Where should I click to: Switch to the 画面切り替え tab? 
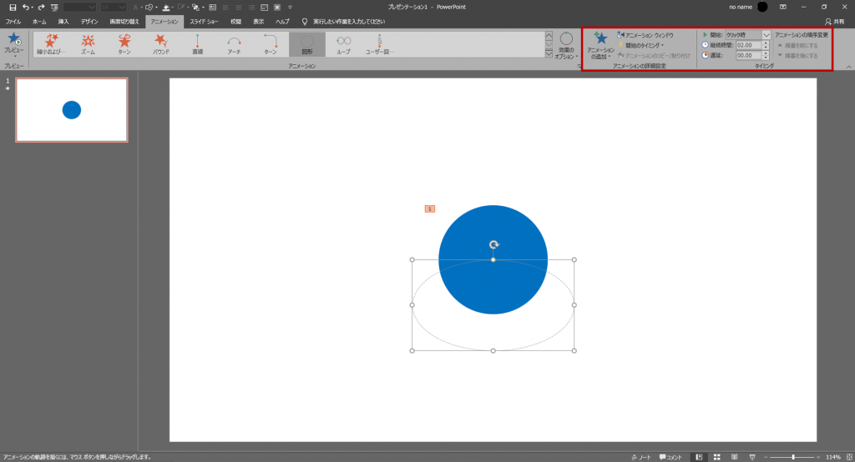pyautogui.click(x=124, y=21)
